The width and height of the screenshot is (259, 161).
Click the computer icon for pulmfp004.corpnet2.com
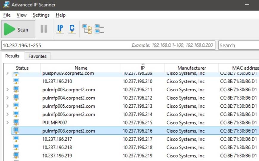[16, 98]
